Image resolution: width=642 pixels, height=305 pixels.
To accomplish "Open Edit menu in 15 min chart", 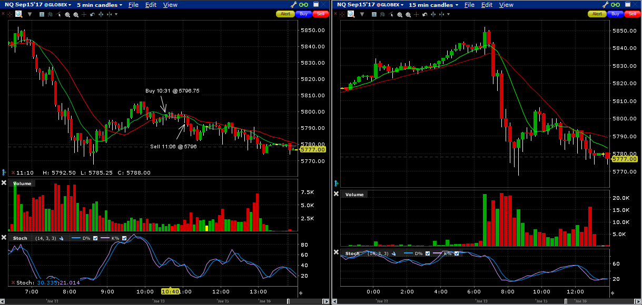I will pos(487,5).
